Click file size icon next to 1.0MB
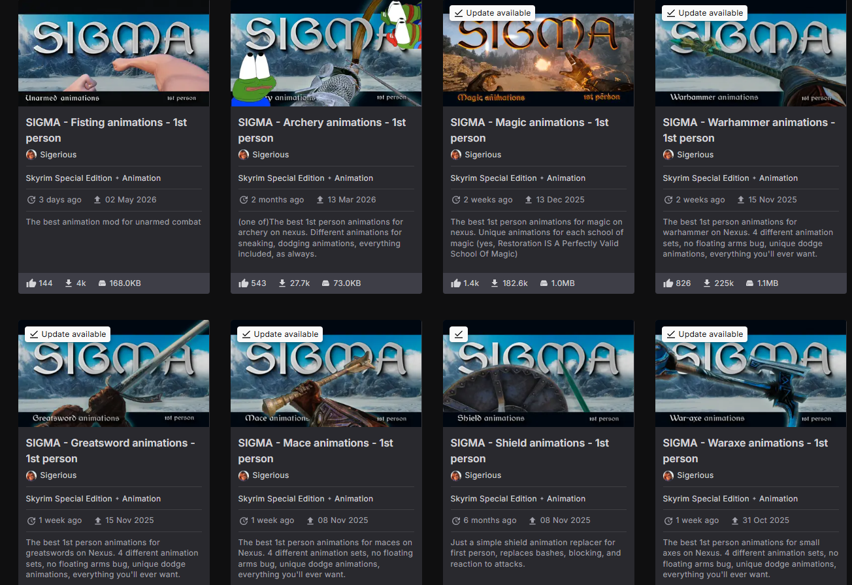This screenshot has width=852, height=585. [x=544, y=283]
